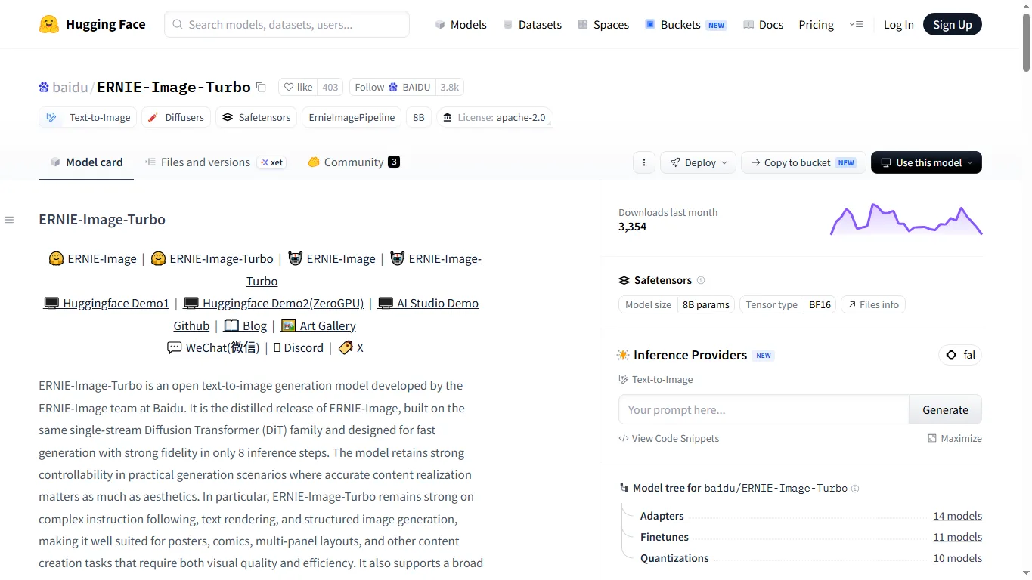Click the likes count 403
Screen dimensions: 1032x580
tap(330, 87)
